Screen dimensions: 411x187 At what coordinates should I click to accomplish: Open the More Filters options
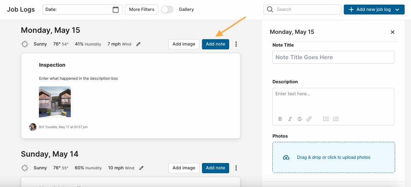(141, 10)
